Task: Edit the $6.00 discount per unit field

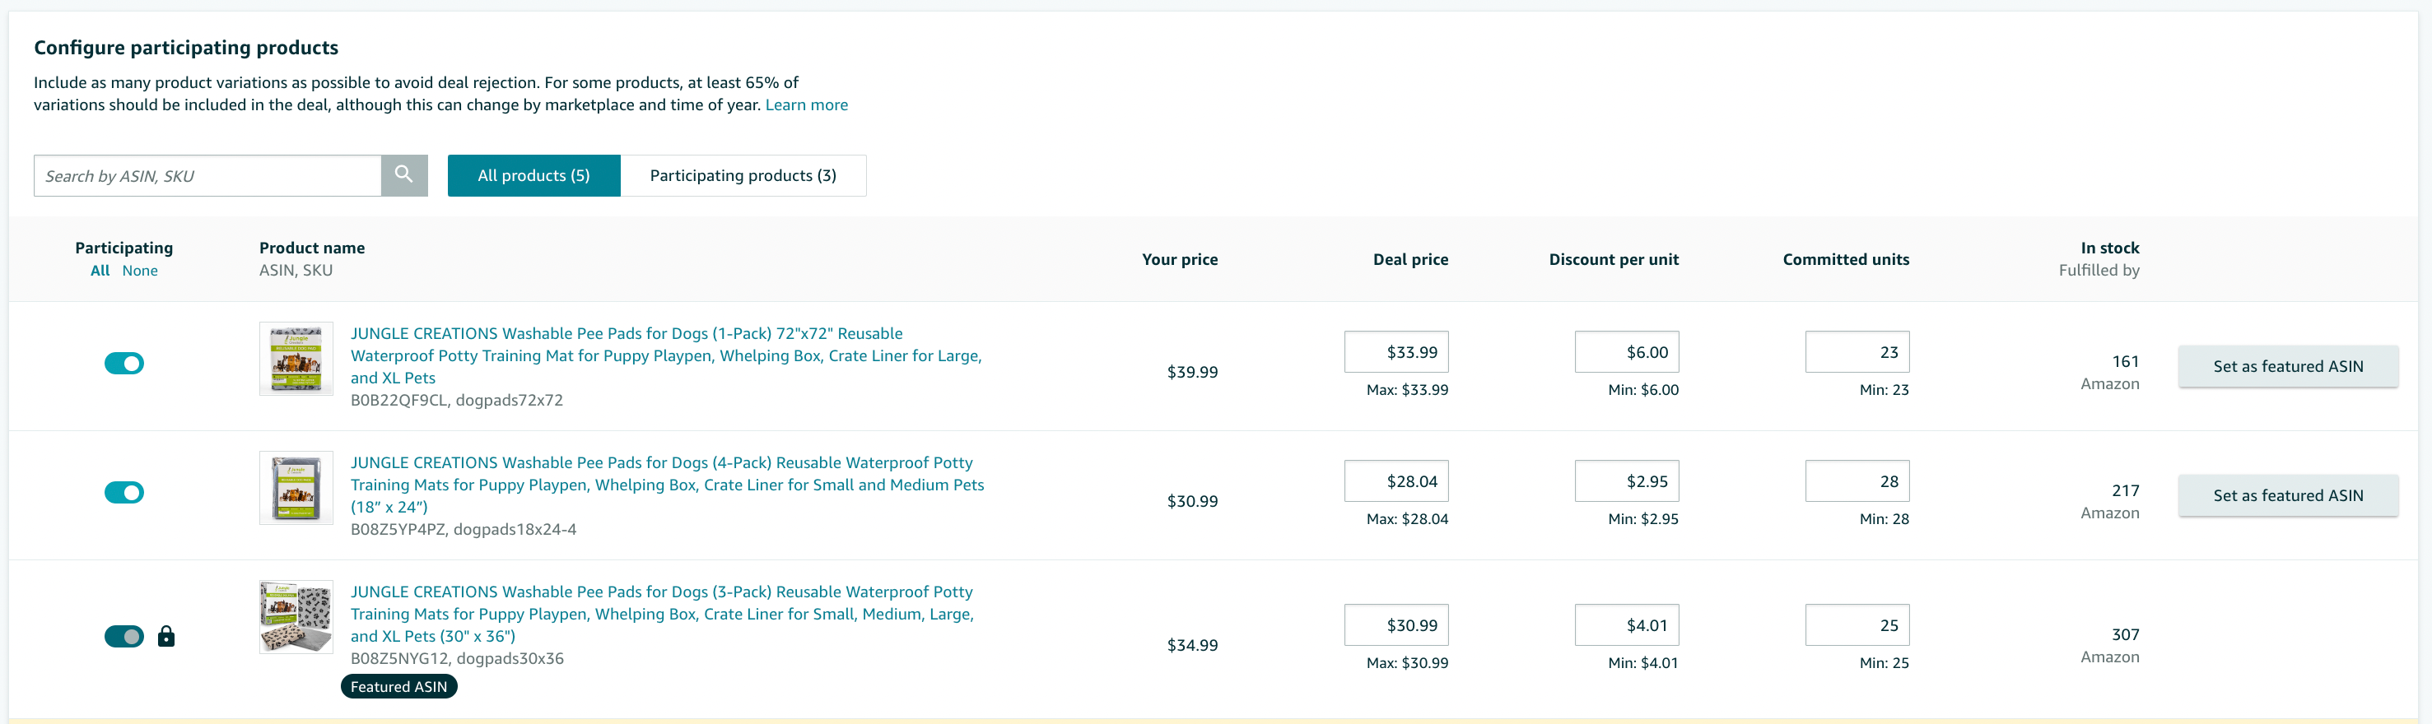Action: pos(1627,352)
